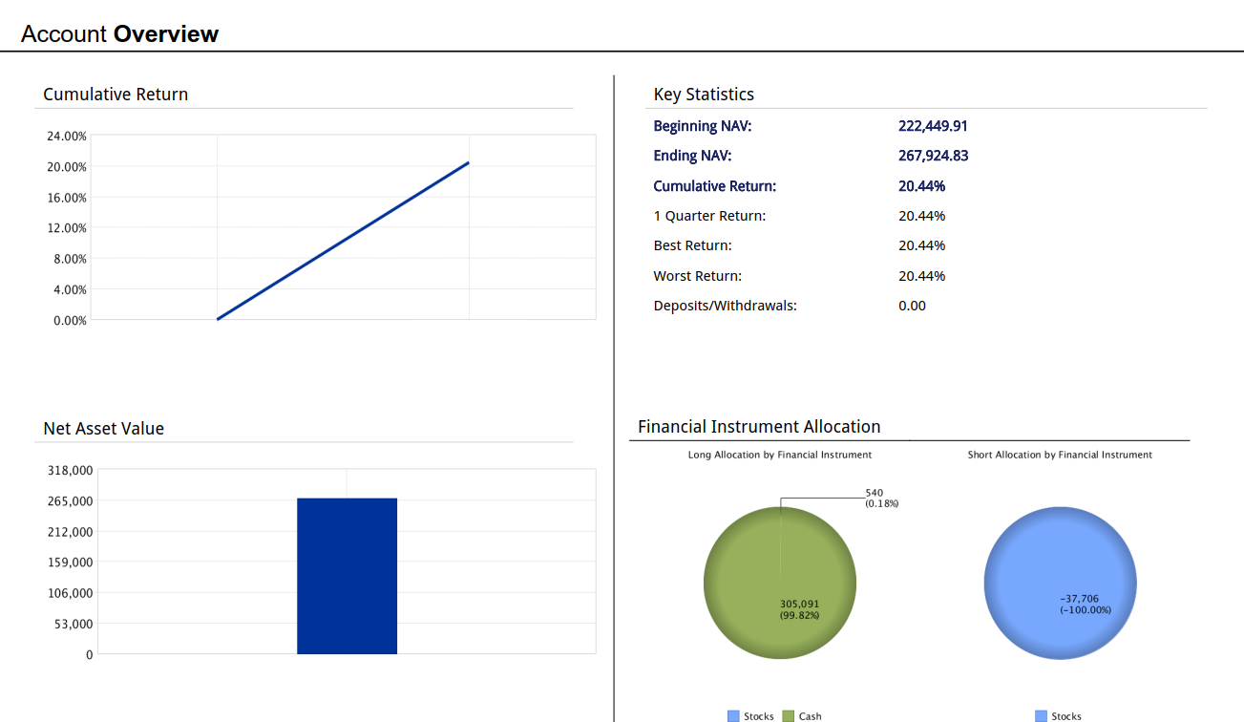Click the blue Stocks legend swatch under Long Allocation

tap(733, 716)
